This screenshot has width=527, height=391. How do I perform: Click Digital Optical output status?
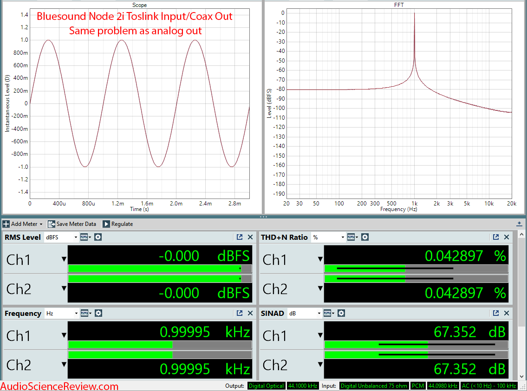point(266,386)
